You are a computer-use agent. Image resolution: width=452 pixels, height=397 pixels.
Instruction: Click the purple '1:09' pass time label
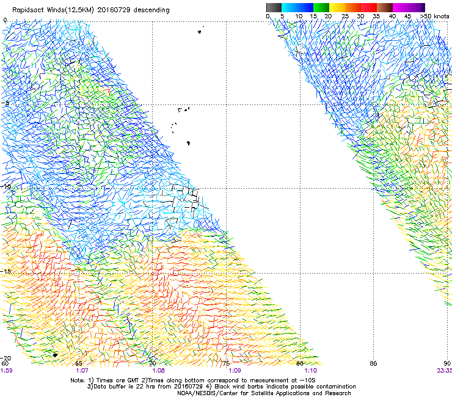pyautogui.click(x=235, y=371)
